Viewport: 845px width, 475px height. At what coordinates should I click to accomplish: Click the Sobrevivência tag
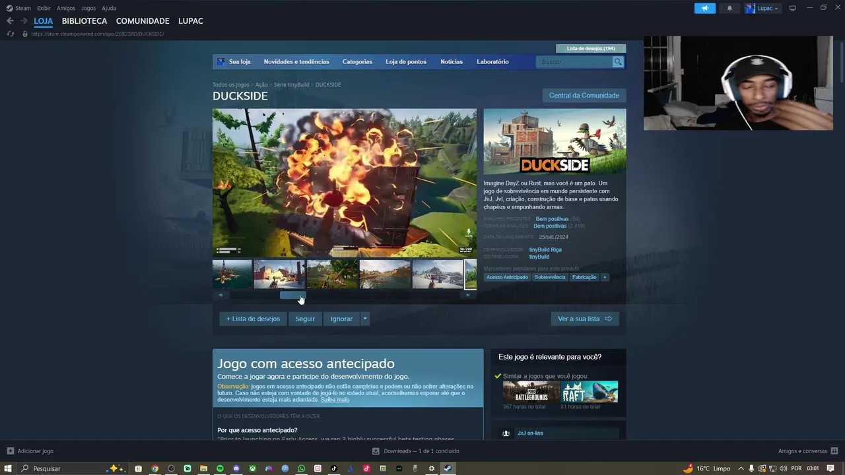click(x=550, y=277)
